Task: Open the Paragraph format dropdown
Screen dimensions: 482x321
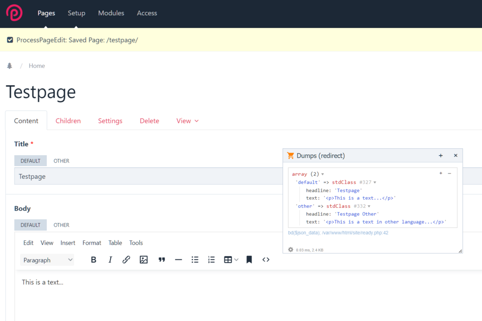Action: click(47, 260)
